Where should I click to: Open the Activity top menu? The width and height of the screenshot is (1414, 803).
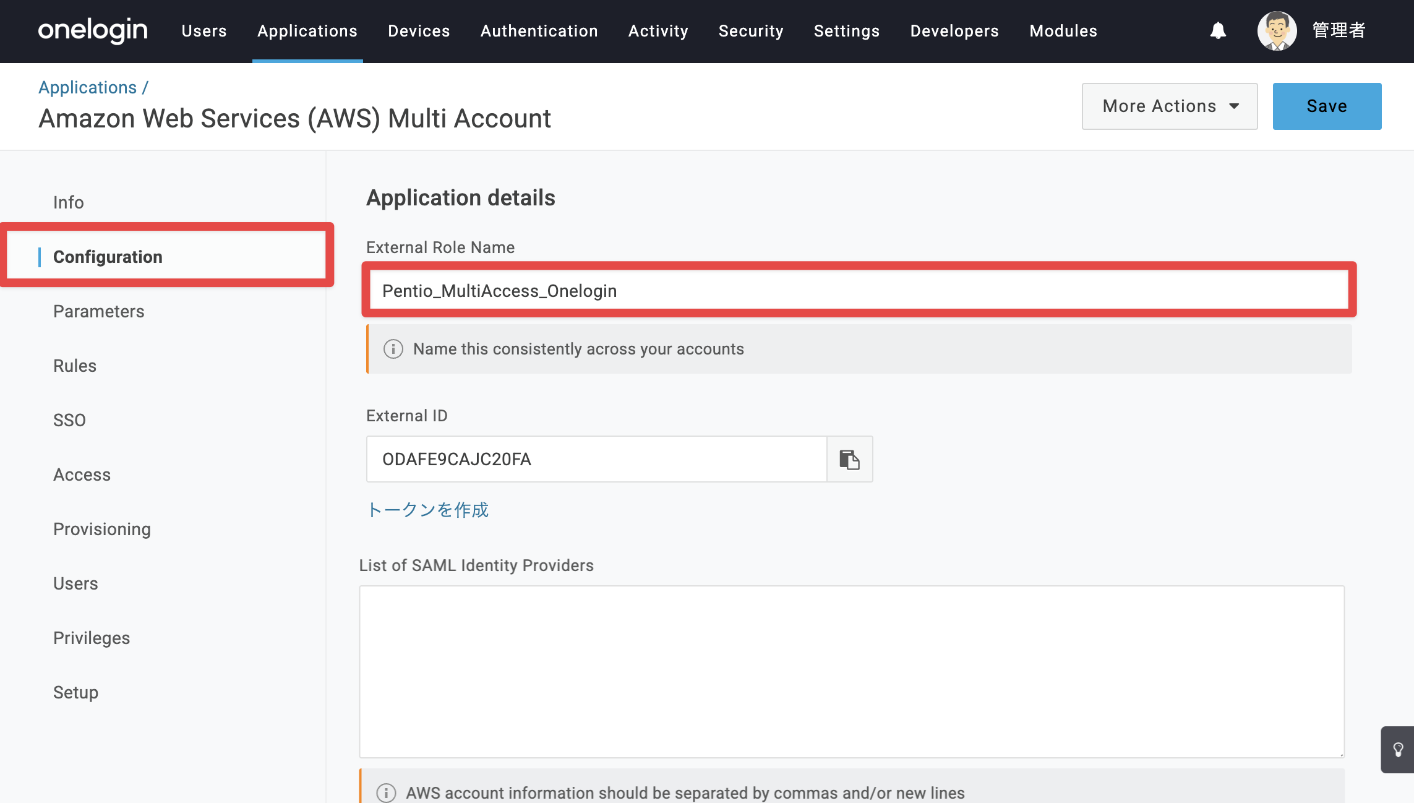click(658, 31)
